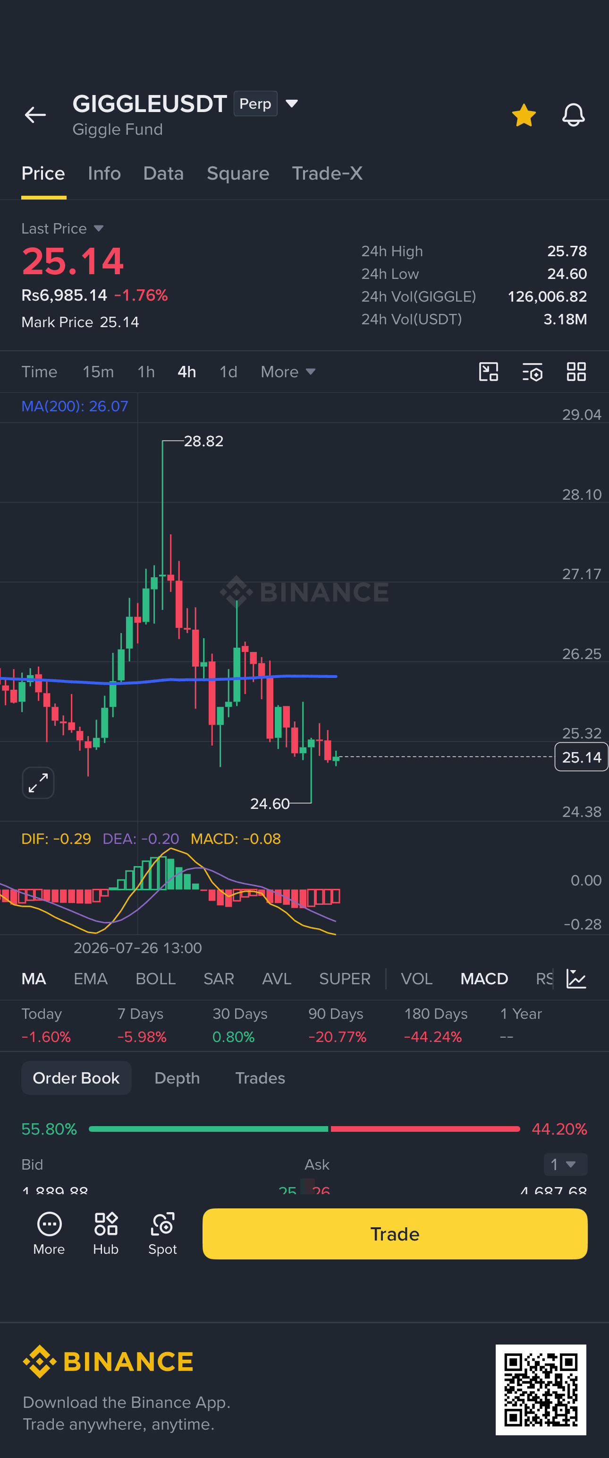Toggle the SAR indicator
The width and height of the screenshot is (609, 1458).
pos(219,979)
